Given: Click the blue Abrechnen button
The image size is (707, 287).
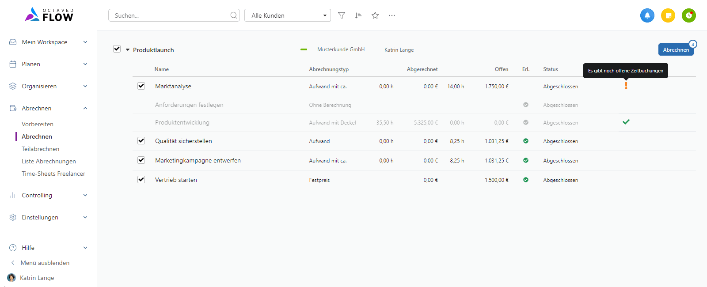Looking at the screenshot, I should point(676,49).
